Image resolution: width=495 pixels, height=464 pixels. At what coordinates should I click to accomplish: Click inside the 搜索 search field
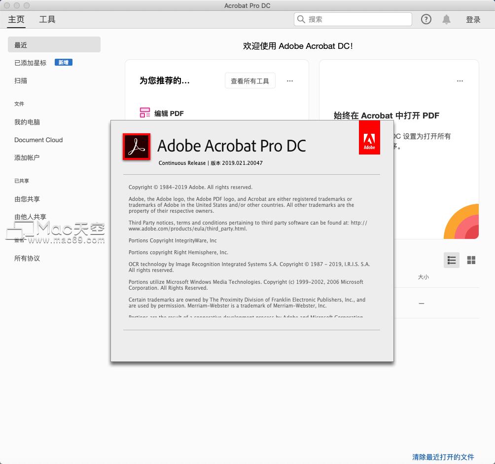tap(353, 19)
